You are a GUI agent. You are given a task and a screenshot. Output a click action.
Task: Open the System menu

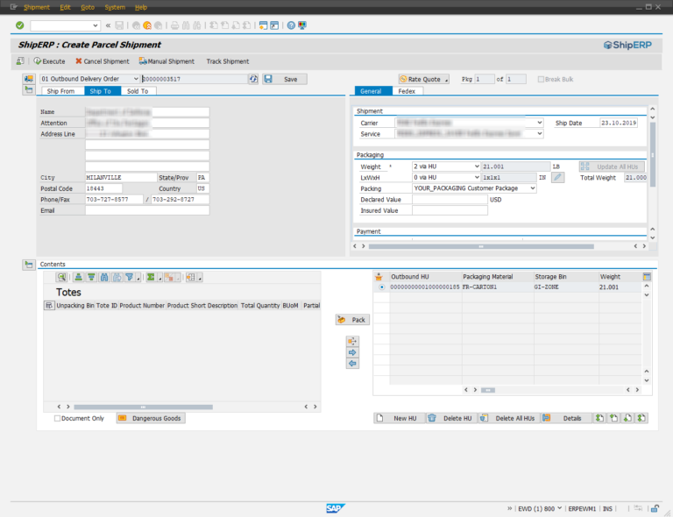click(115, 7)
